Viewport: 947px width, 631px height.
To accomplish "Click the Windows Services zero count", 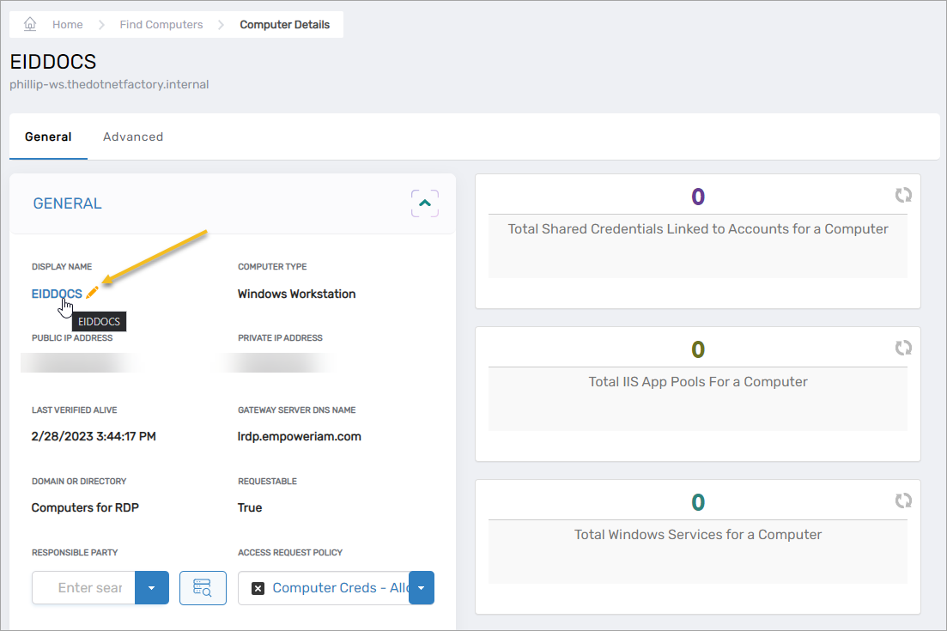I will point(697,502).
